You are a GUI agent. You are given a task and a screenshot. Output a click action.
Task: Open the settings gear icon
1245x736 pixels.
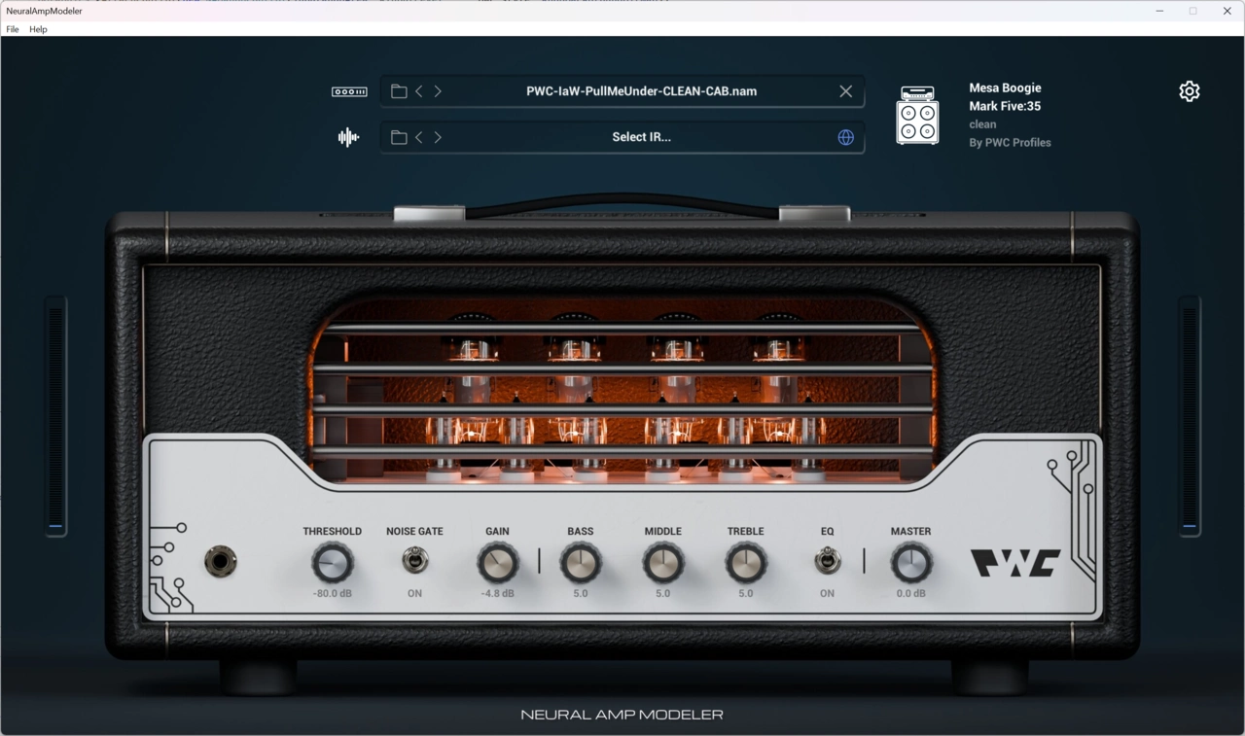[x=1189, y=91]
